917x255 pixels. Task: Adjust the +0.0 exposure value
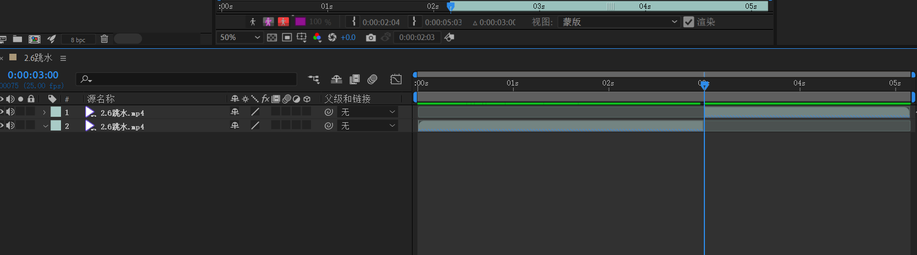point(348,37)
